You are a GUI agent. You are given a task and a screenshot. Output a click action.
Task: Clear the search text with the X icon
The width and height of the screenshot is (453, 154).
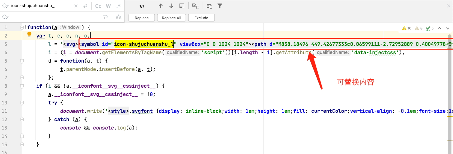[x=76, y=6]
